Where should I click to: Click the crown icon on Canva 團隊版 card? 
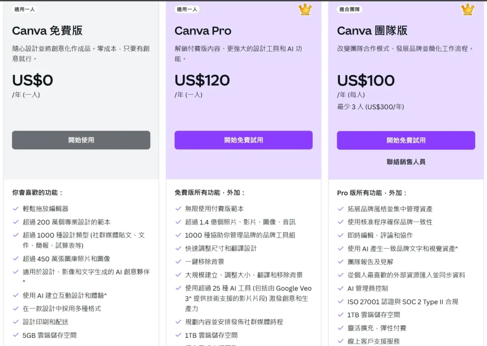click(x=468, y=9)
